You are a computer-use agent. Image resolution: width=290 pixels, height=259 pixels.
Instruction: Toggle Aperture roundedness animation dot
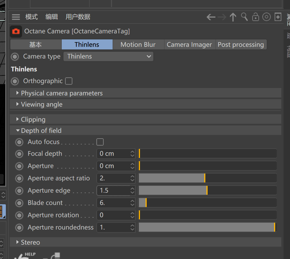[19, 228]
